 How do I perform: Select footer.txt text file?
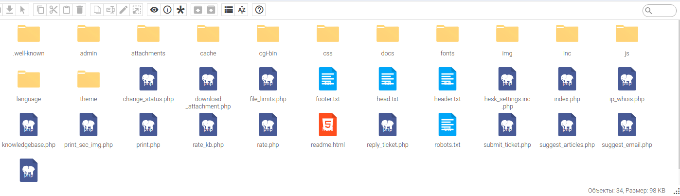pyautogui.click(x=328, y=85)
